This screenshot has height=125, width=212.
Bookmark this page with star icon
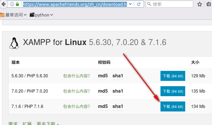click(x=200, y=4)
